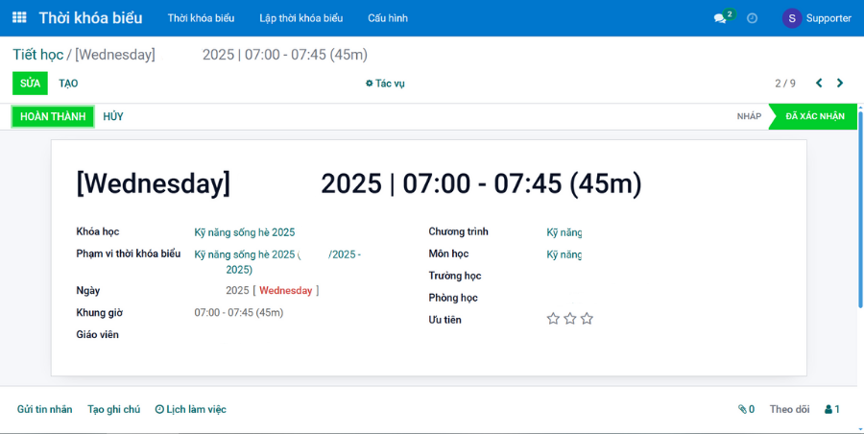Set priority to the second star
The image size is (864, 434).
coord(570,319)
